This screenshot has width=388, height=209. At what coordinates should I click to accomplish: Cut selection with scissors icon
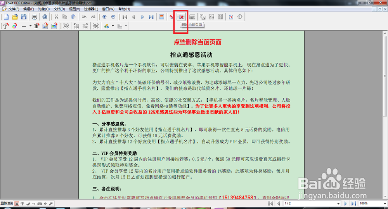click(x=56, y=17)
